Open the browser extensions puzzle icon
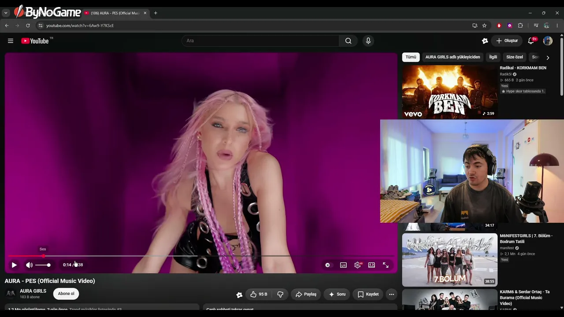This screenshot has width=564, height=317. click(520, 26)
